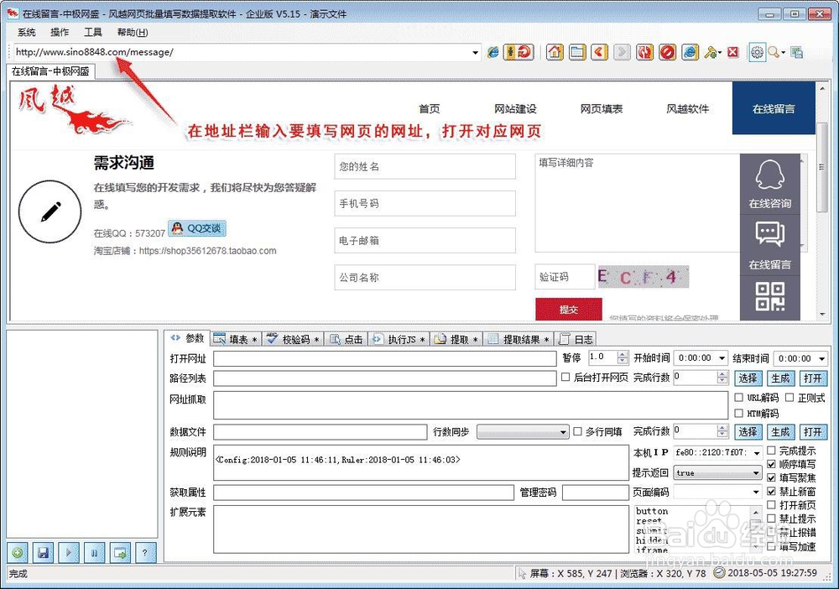
Task: Open 本机IP dropdown
Action: click(x=757, y=453)
